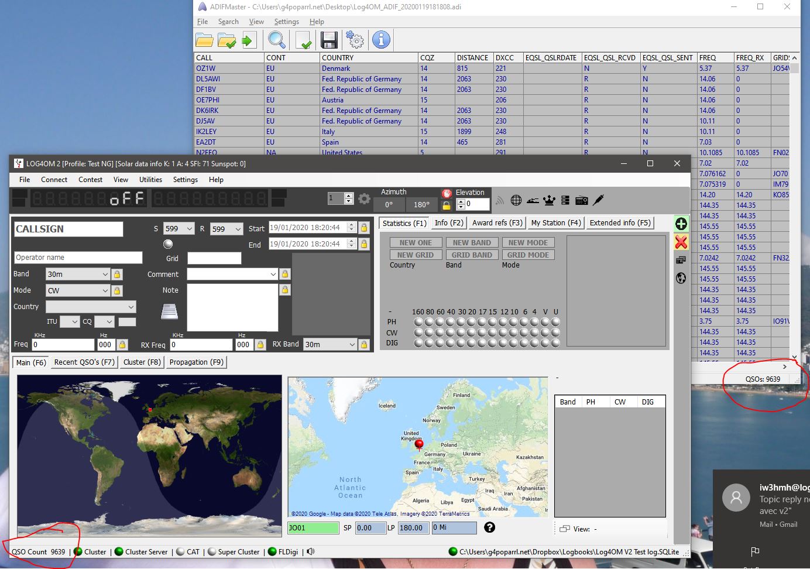
Task: Click the morse key icon in Log4OM toolbar
Action: pyautogui.click(x=533, y=200)
